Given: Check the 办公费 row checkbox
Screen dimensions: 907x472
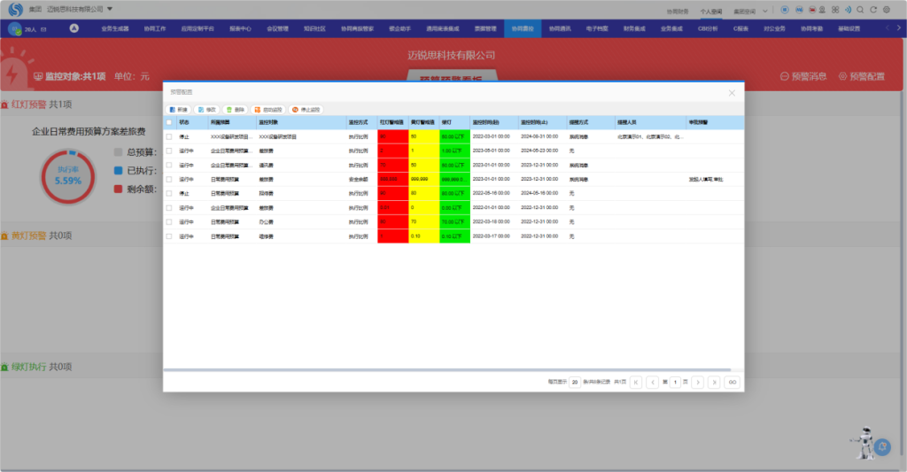Looking at the screenshot, I should pos(169,221).
